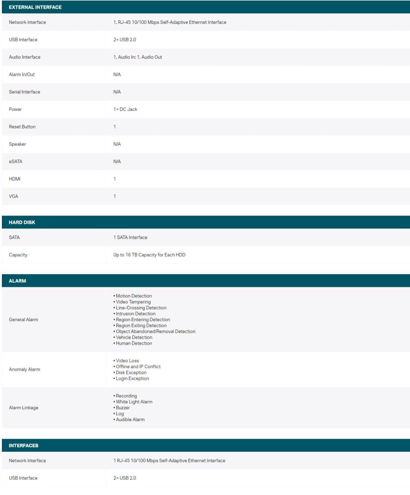Select the 'Offline and IP Conflict' list item

138,367
